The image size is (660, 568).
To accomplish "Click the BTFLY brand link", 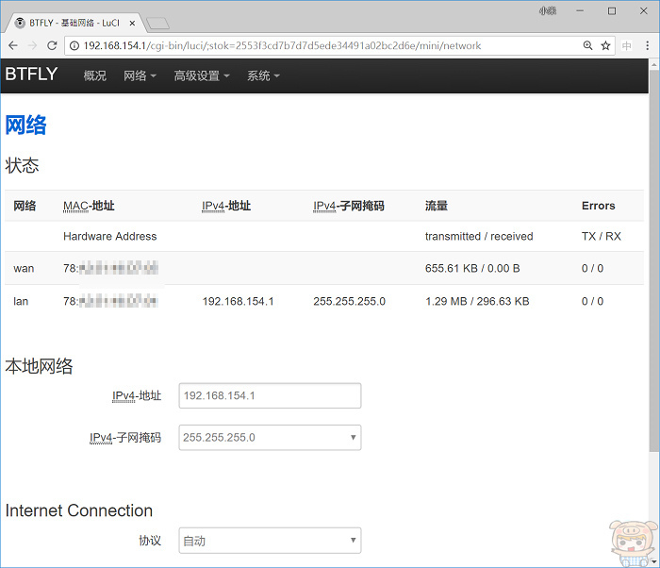I will pos(31,75).
